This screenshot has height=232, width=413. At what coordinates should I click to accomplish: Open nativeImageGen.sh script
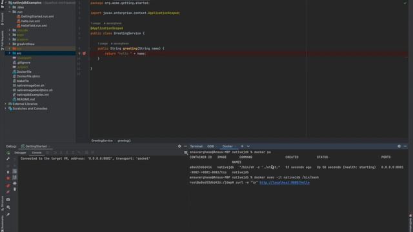28,86
